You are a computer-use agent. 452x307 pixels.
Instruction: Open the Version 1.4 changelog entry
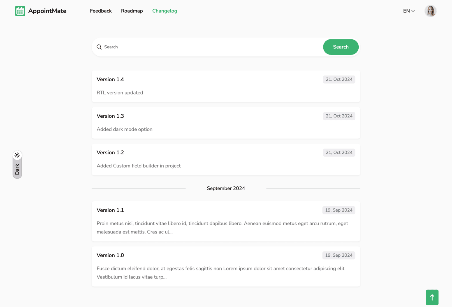(226, 86)
